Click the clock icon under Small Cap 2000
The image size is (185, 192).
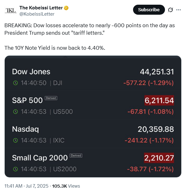point(15,169)
